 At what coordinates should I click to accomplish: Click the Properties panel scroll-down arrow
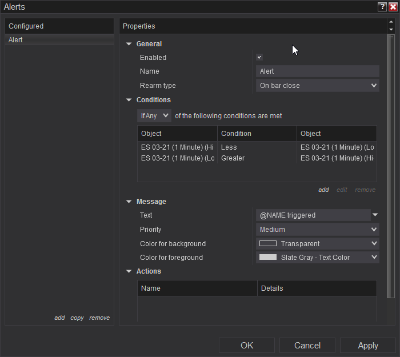[391, 29]
